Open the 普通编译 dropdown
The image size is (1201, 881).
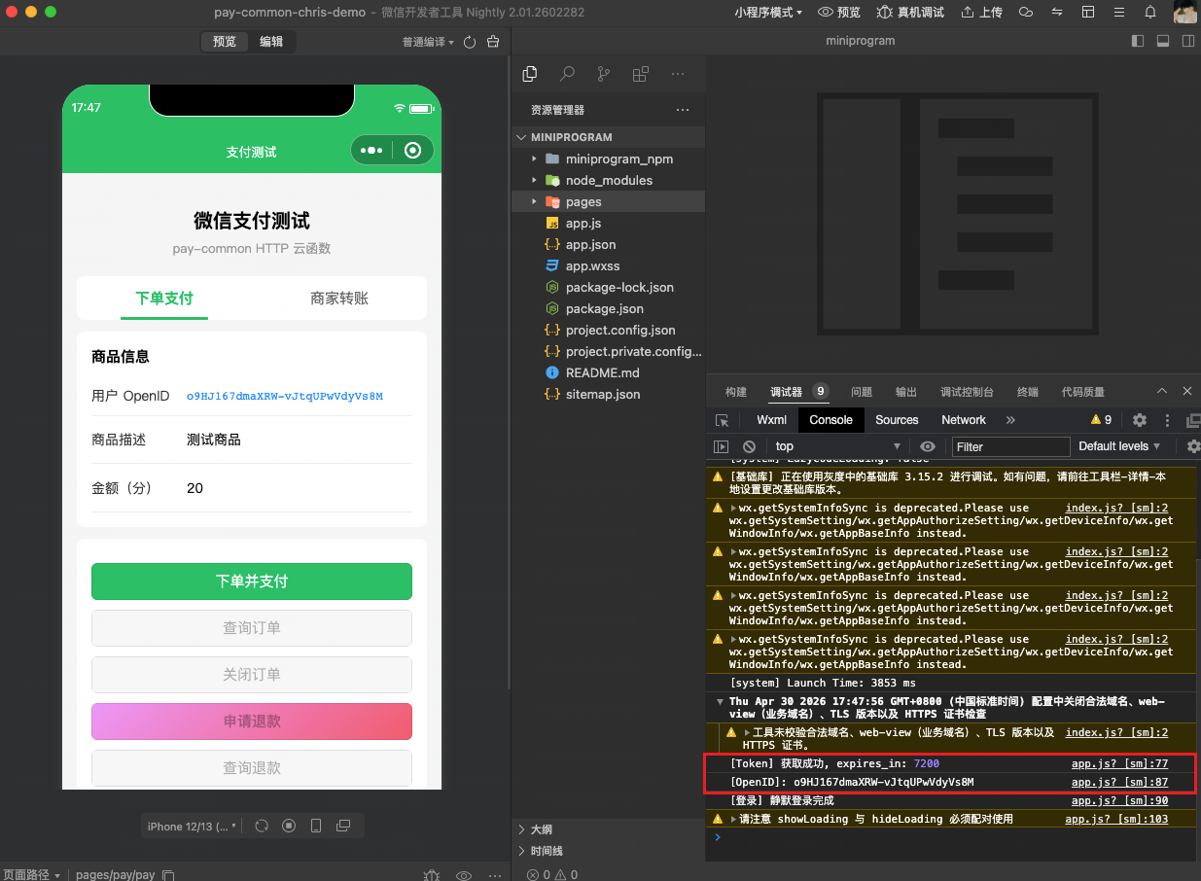(x=428, y=42)
